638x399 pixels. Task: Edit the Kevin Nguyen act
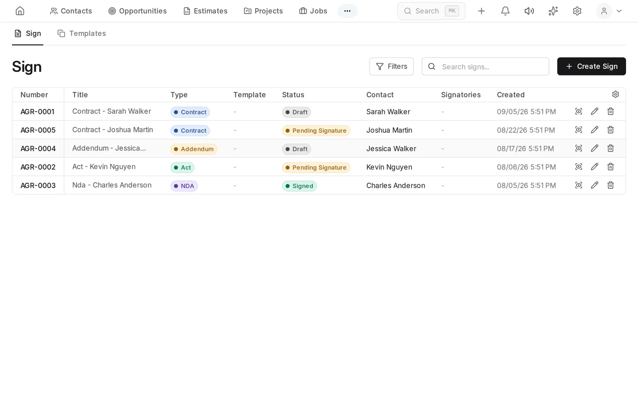pos(594,167)
